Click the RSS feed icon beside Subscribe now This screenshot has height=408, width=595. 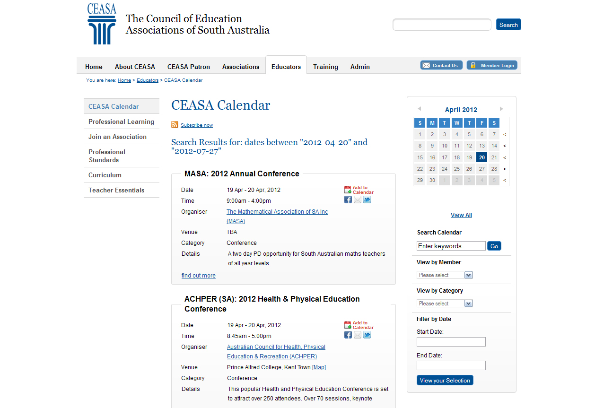(x=175, y=125)
